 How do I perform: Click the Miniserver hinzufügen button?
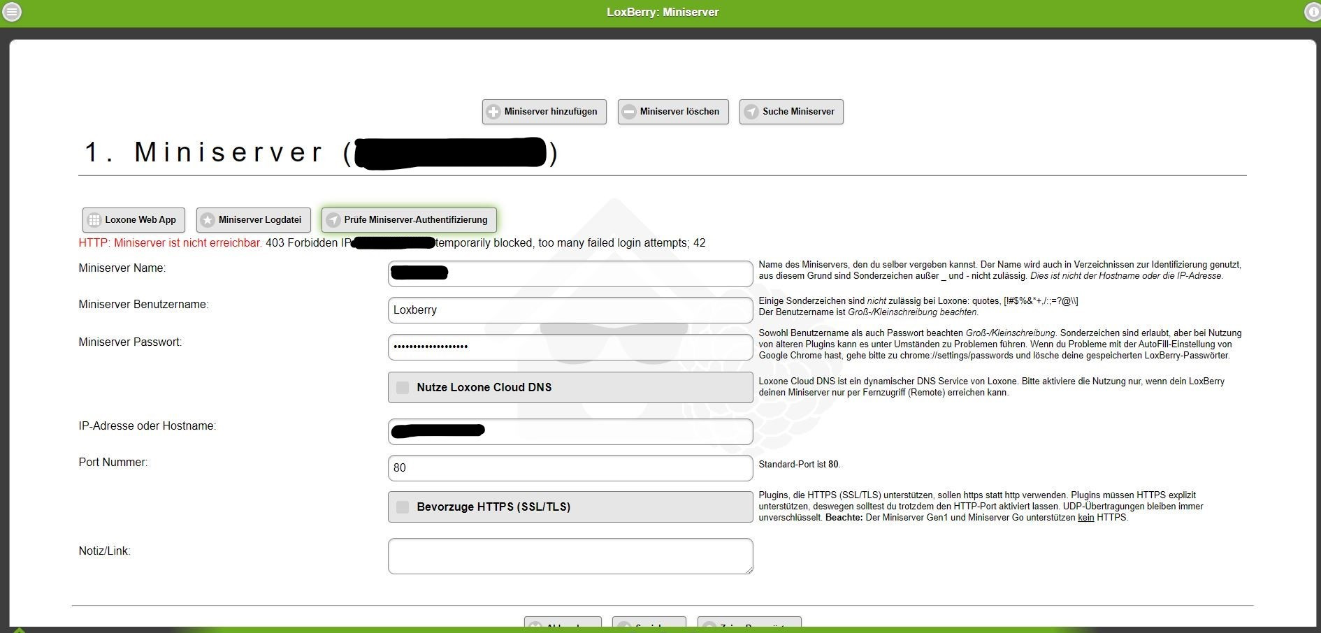pyautogui.click(x=544, y=112)
